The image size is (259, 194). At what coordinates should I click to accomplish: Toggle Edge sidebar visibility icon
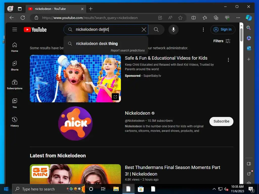point(249,164)
